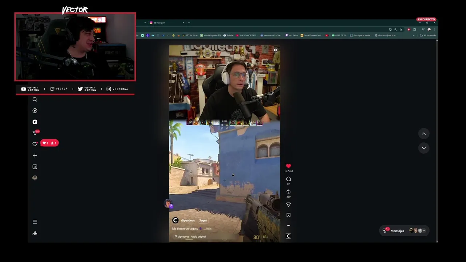This screenshot has width=466, height=262.
Task: Open the 'Twitch' bookmark
Action: [292, 35]
